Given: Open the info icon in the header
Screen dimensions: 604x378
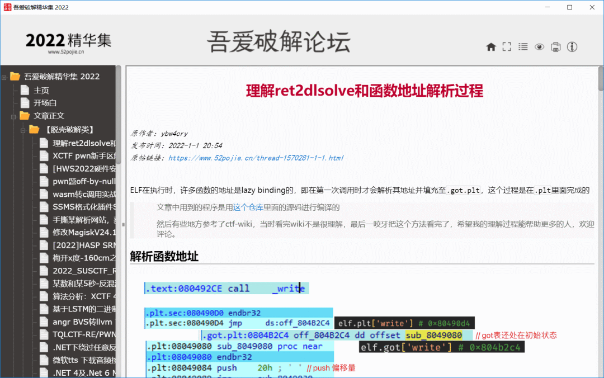Looking at the screenshot, I should [x=572, y=47].
